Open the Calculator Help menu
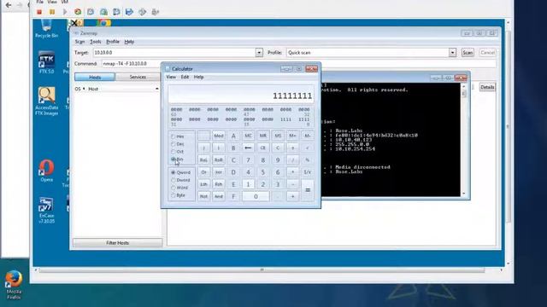Viewport: 547px width, 307px height. pyautogui.click(x=198, y=77)
